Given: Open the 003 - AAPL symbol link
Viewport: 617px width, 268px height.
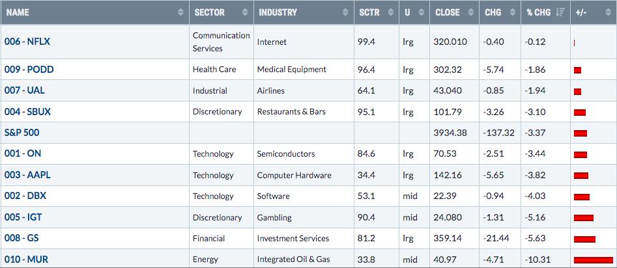Looking at the screenshot, I should tap(27, 175).
